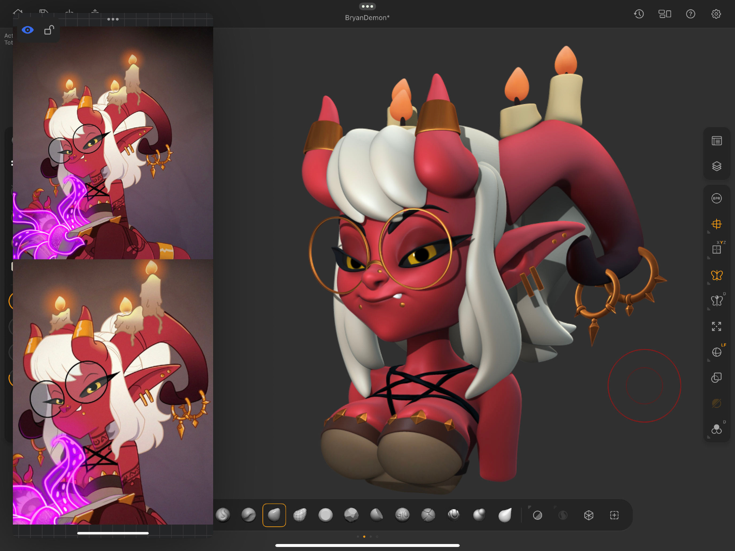
Task: Open the settings gear icon
Action: pyautogui.click(x=716, y=14)
